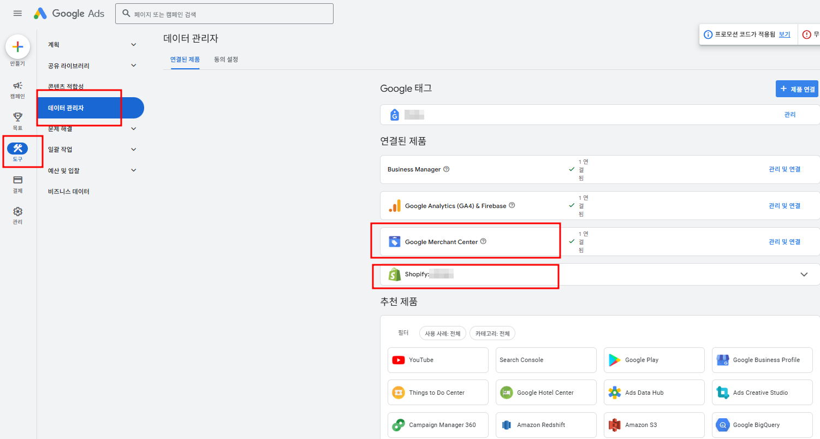This screenshot has height=439, width=820.
Task: Open the hamburger main menu
Action: click(x=17, y=14)
